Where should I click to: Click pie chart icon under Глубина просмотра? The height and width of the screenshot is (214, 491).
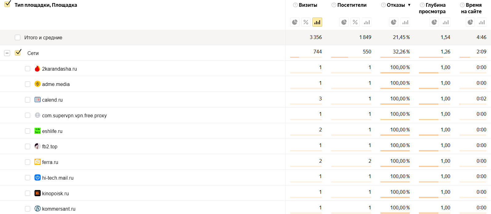pyautogui.click(x=434, y=22)
